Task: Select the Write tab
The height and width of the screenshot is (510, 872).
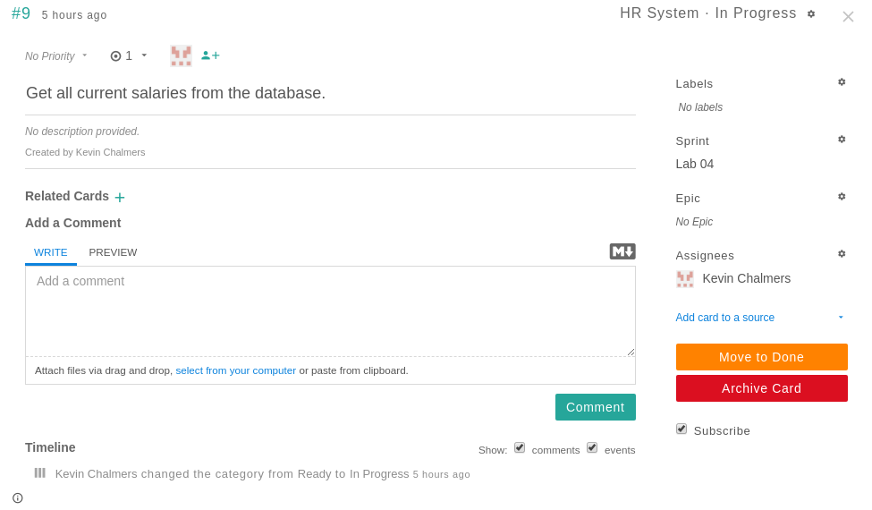Action: [x=51, y=252]
